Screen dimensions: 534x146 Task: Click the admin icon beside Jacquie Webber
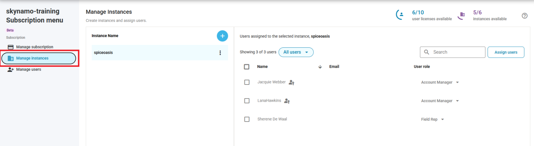point(291,82)
